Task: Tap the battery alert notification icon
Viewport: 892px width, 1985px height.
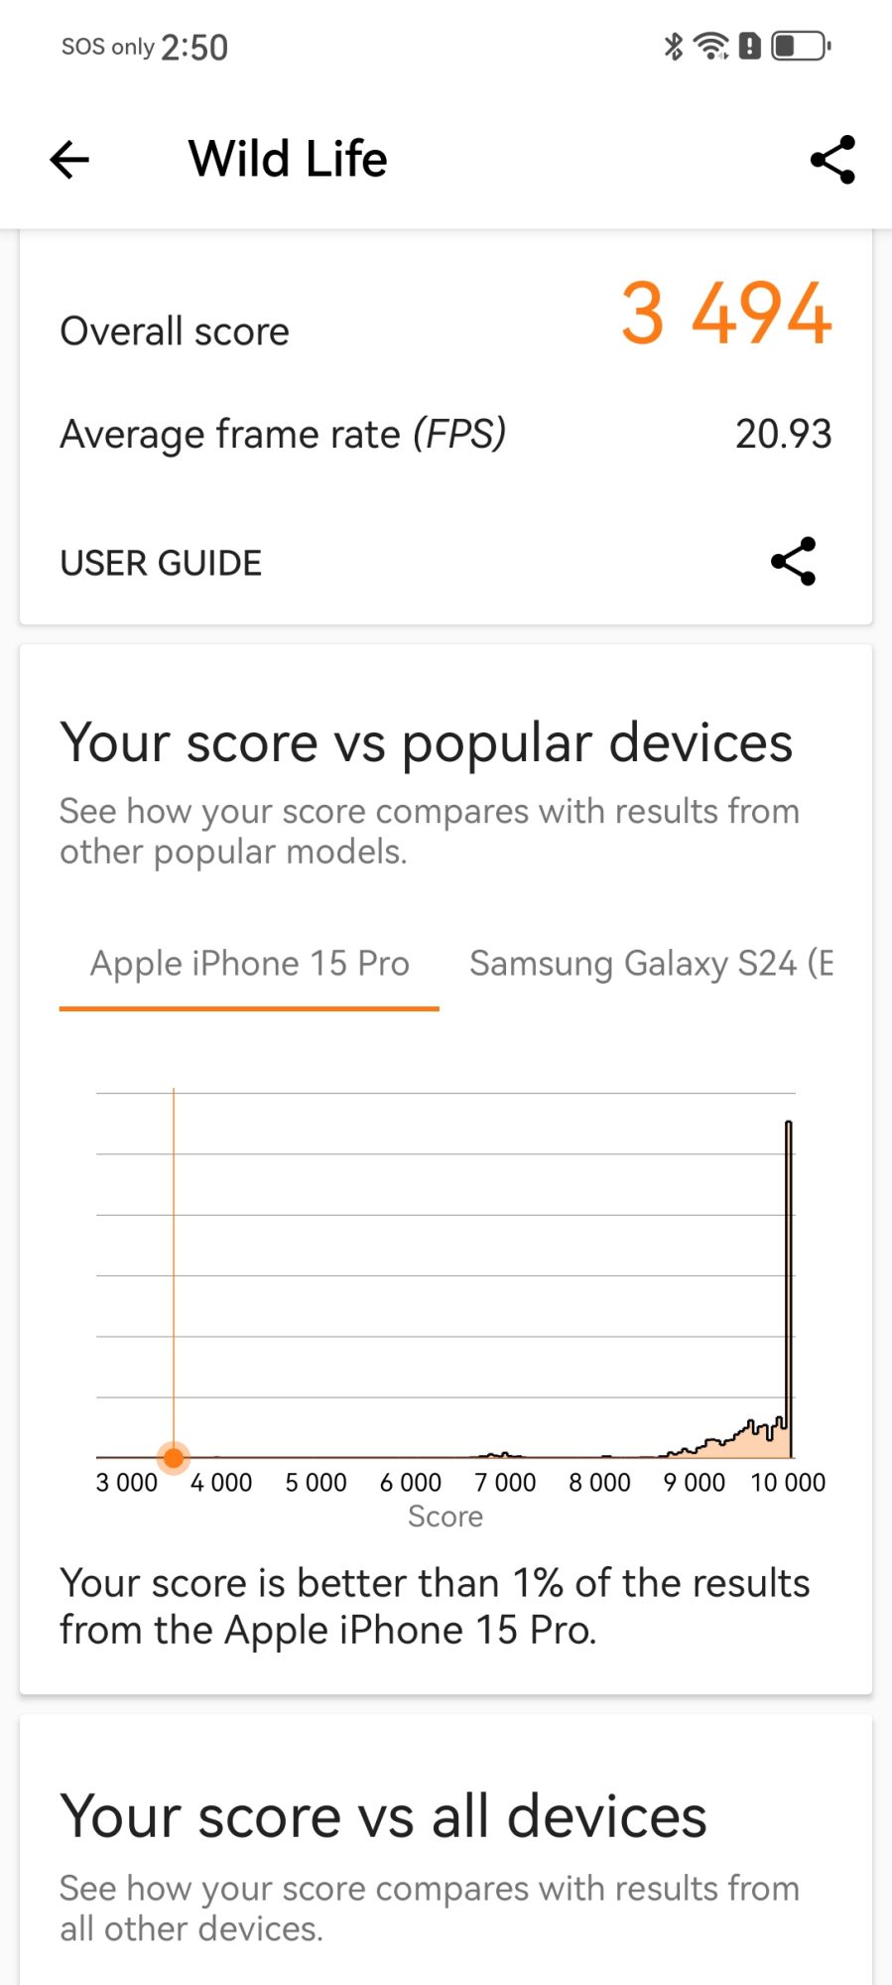Action: click(x=750, y=46)
